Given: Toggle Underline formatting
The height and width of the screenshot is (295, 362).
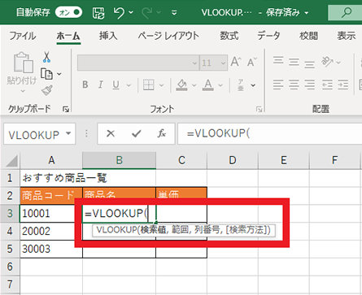Looking at the screenshot, I should 116,85.
